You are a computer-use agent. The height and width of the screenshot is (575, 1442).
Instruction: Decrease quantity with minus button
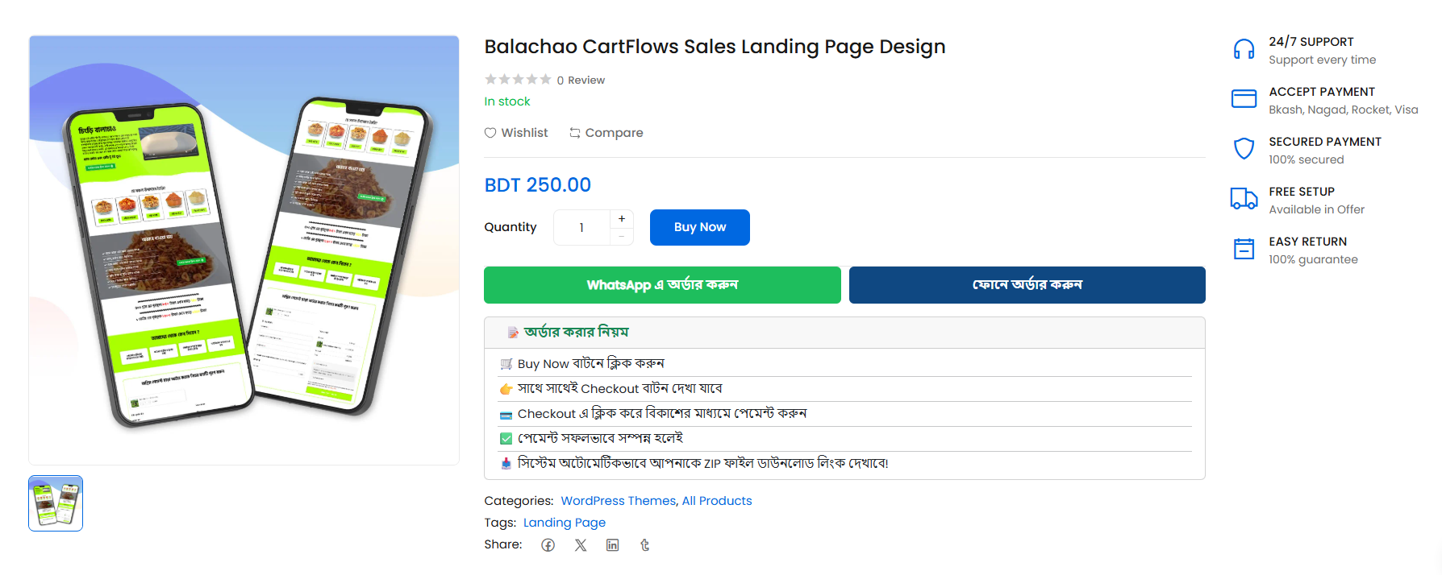point(622,236)
